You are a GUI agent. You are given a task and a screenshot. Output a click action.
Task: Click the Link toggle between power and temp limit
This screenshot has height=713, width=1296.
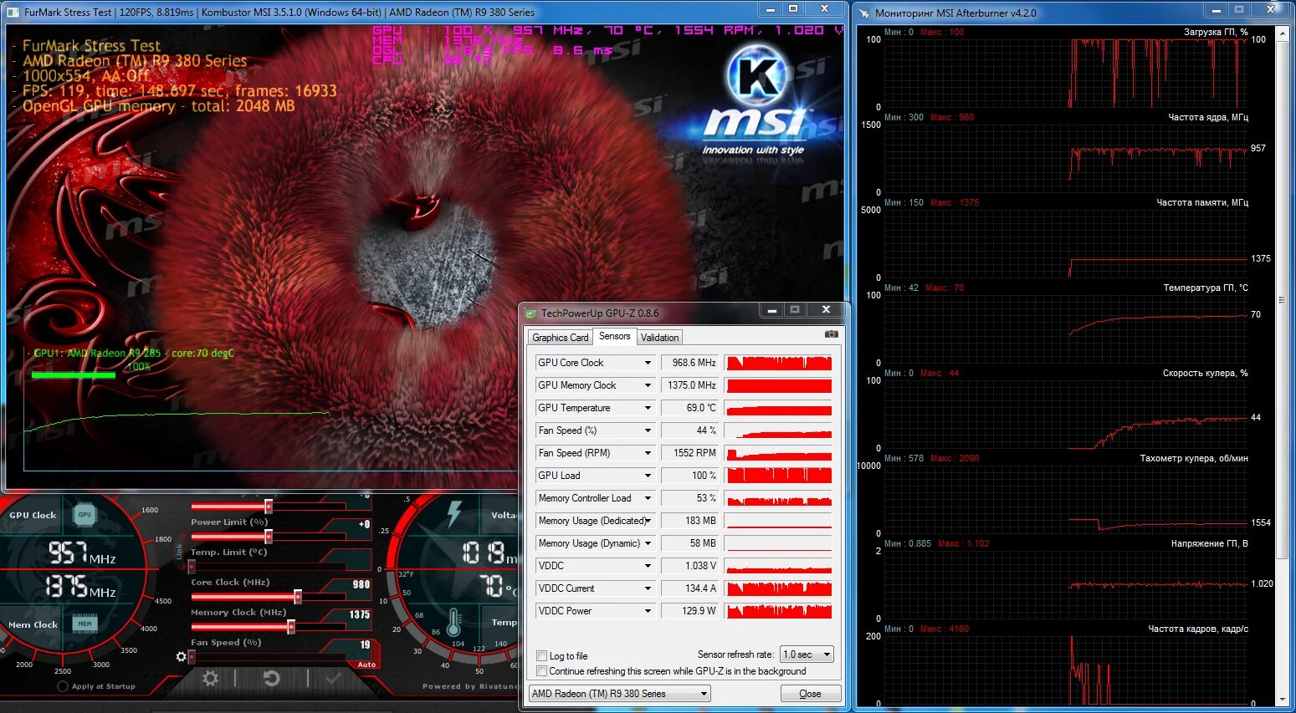coord(179,550)
